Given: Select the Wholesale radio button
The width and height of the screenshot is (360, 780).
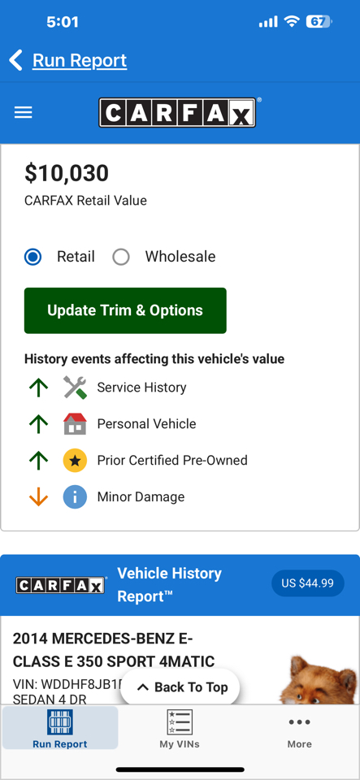Looking at the screenshot, I should 121,258.
